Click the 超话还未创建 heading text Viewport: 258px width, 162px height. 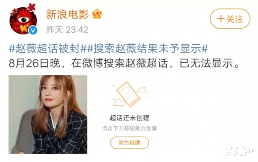[x=130, y=118]
